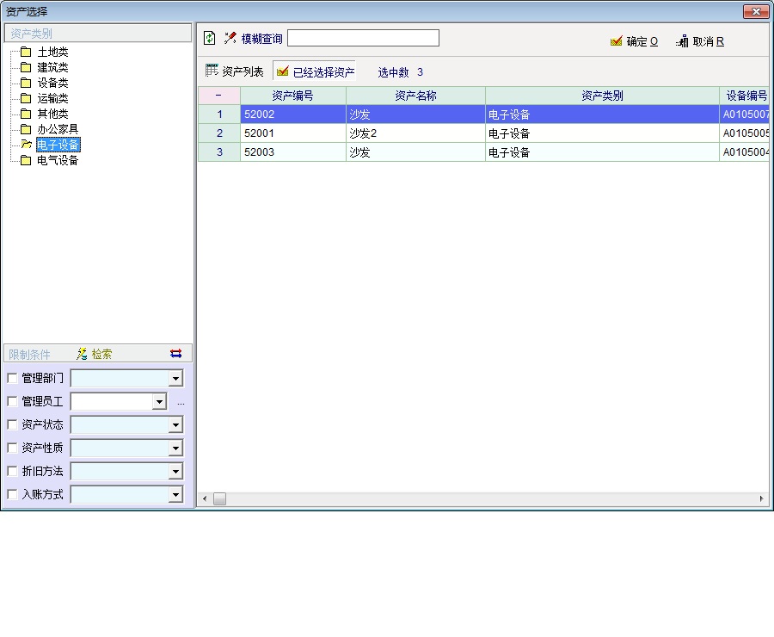Switch to the 资产列表 tab
Screen dimensions: 774x637
(235, 71)
